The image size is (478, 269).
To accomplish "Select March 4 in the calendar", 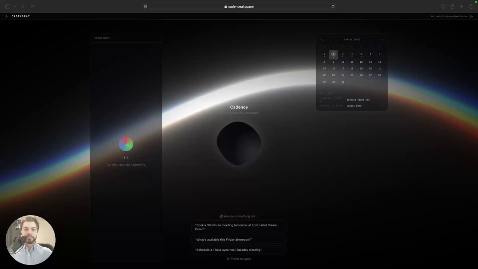I will (352, 54).
